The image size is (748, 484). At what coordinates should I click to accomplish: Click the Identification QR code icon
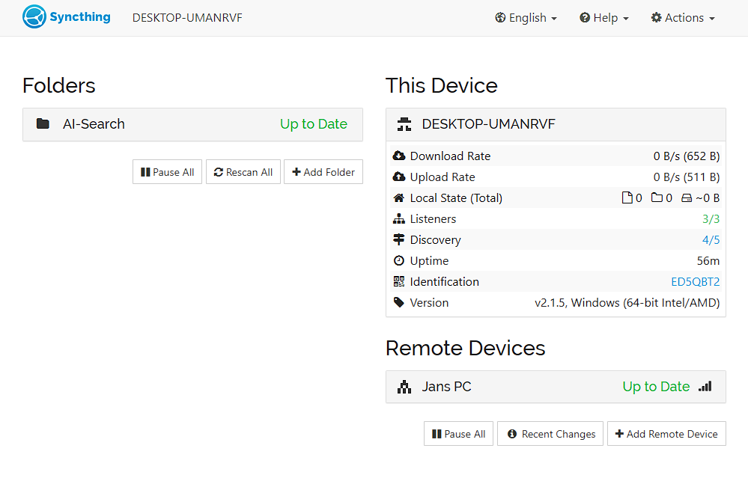tap(399, 281)
